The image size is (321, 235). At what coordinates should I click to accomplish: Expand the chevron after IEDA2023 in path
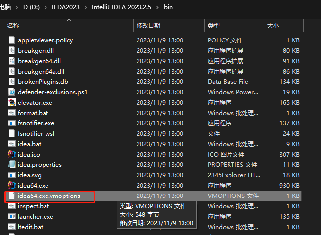click(x=86, y=7)
